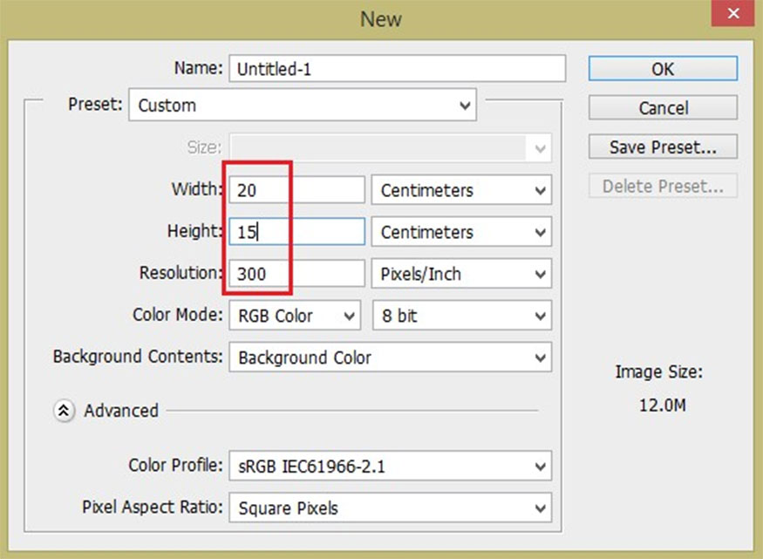Open the Background Contents dropdown
The width and height of the screenshot is (763, 559).
pos(390,357)
